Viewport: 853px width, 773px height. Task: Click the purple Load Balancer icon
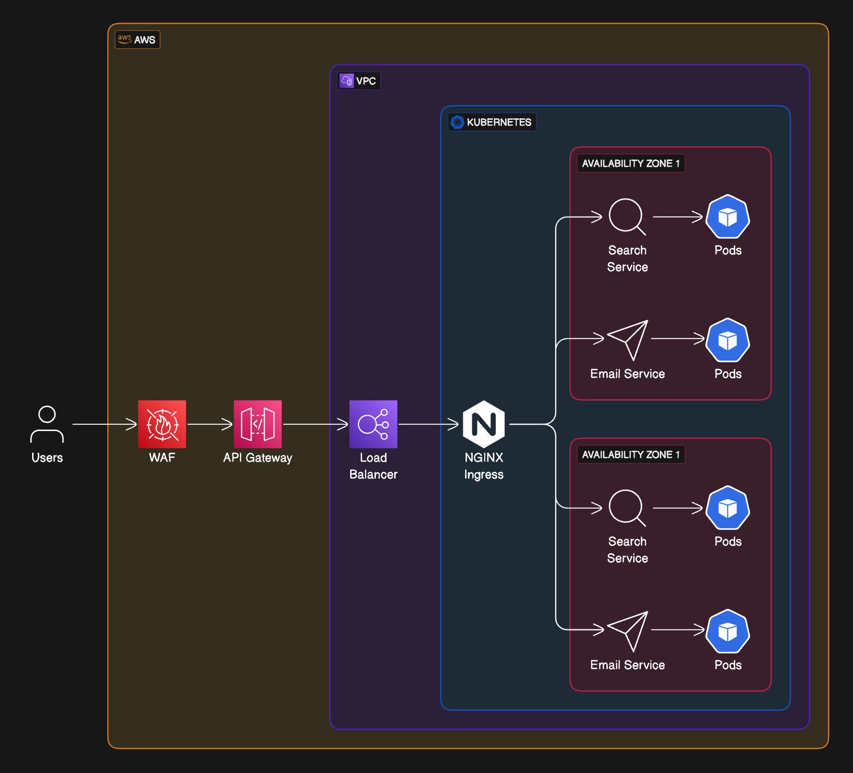point(373,424)
